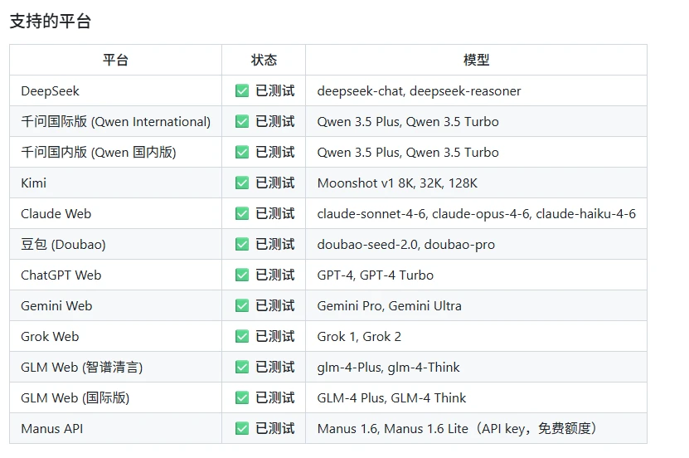The height and width of the screenshot is (458, 689).
Task: Select the 千问国际版 (Qwen International) cell
Action: [x=115, y=122]
